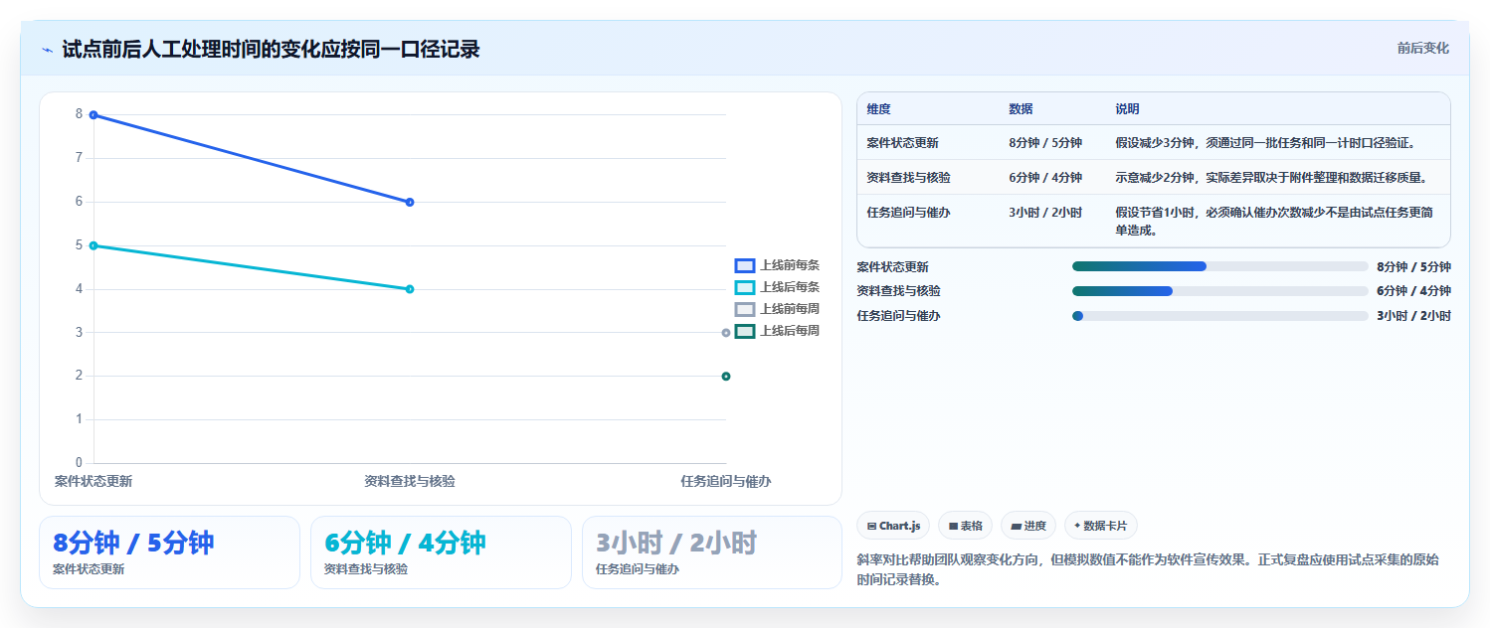Viewport: 1490px width, 628px height.
Task: Click the 上线前每条 blue legend swatch
Action: point(745,265)
